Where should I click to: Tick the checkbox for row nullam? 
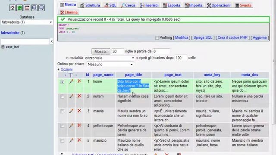point(62,96)
